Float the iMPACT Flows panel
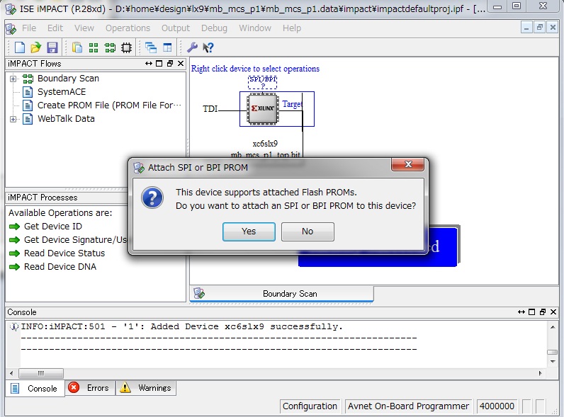Image resolution: width=564 pixels, height=417 pixels. click(x=170, y=64)
